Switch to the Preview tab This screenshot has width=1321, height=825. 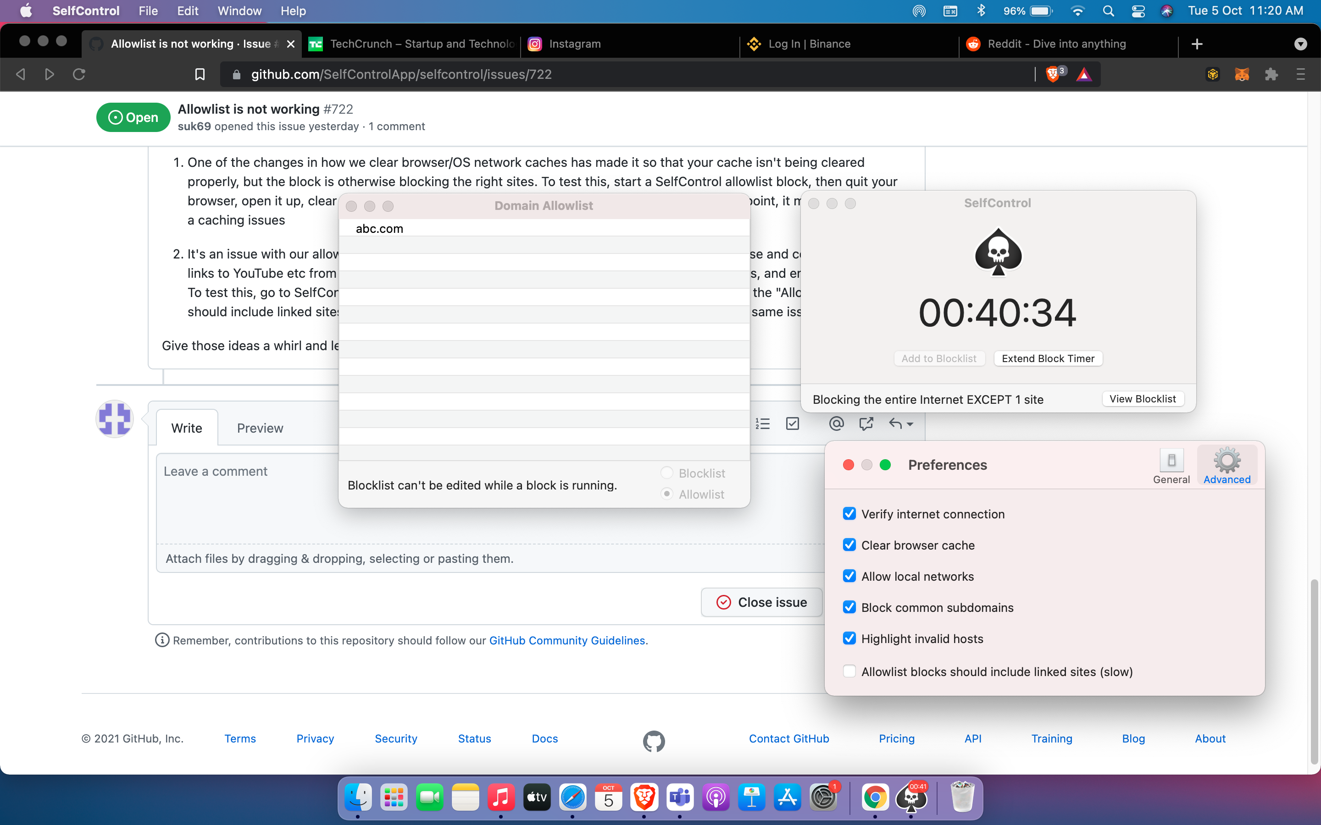260,428
